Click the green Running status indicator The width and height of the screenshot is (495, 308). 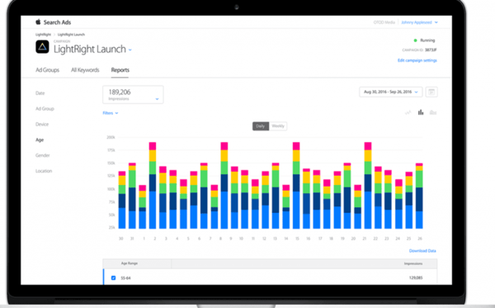(x=416, y=40)
